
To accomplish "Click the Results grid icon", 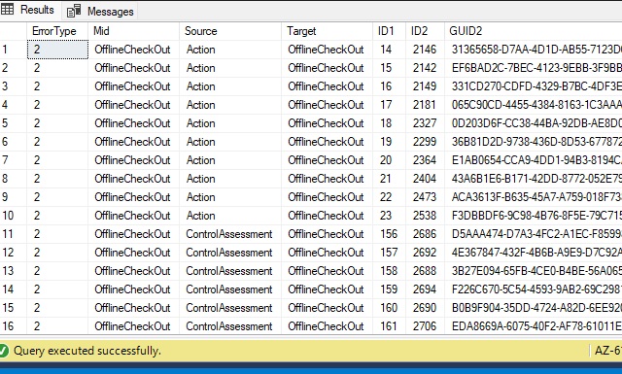I will (x=7, y=9).
